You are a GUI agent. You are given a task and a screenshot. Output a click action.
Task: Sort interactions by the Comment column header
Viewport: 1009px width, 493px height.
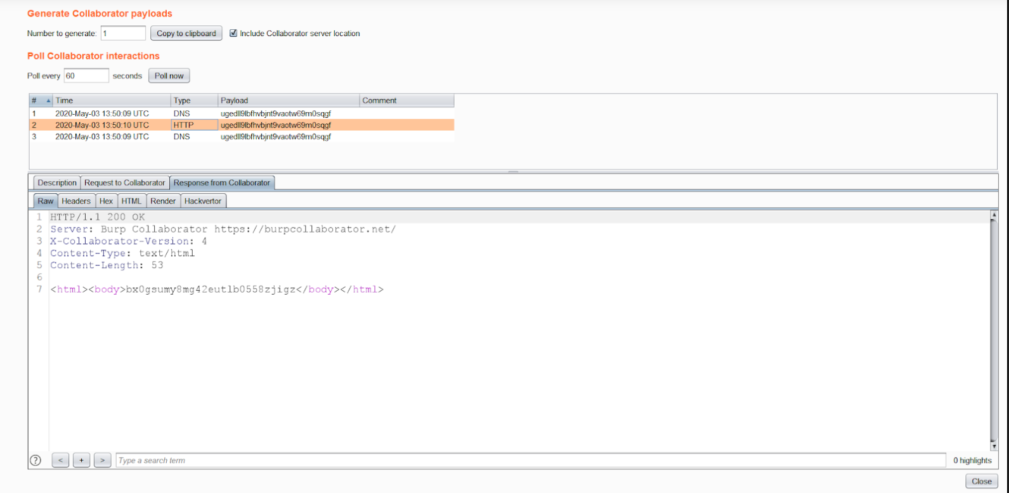coord(407,100)
